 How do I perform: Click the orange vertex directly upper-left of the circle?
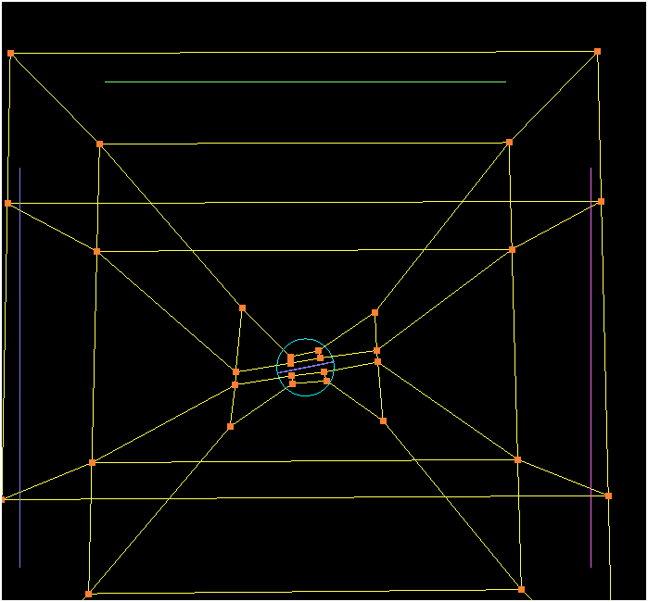click(242, 307)
